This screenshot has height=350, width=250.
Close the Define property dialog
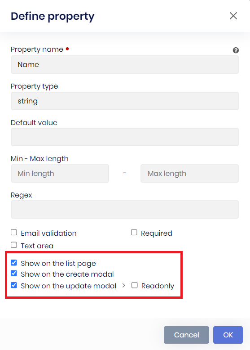pyautogui.click(x=233, y=16)
